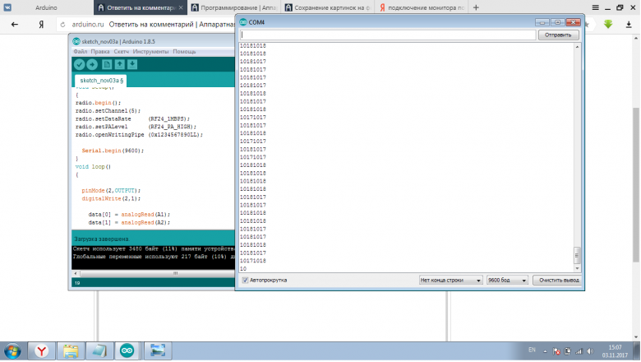This screenshot has height=362, width=641.
Task: Create a new sketch with the New icon
Action: coord(107,64)
